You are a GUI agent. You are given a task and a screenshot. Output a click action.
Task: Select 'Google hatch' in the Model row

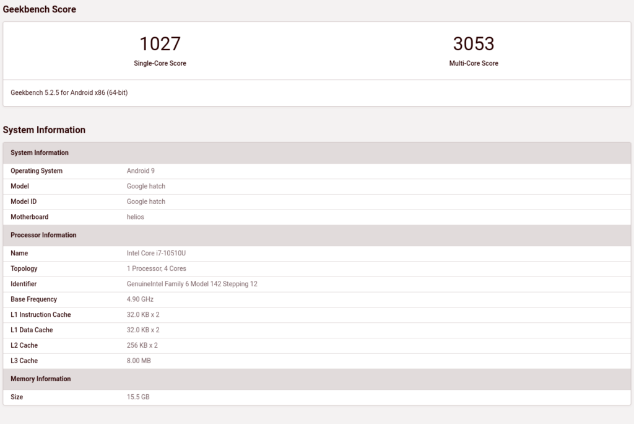[146, 187]
